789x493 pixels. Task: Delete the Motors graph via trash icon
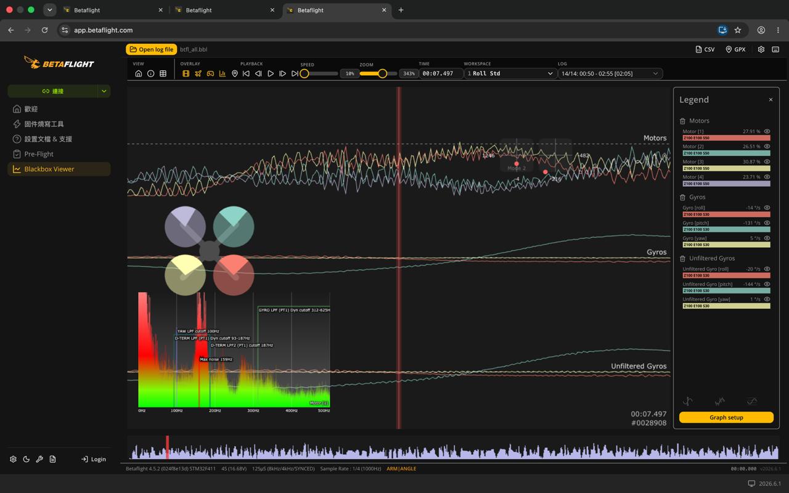[682, 121]
